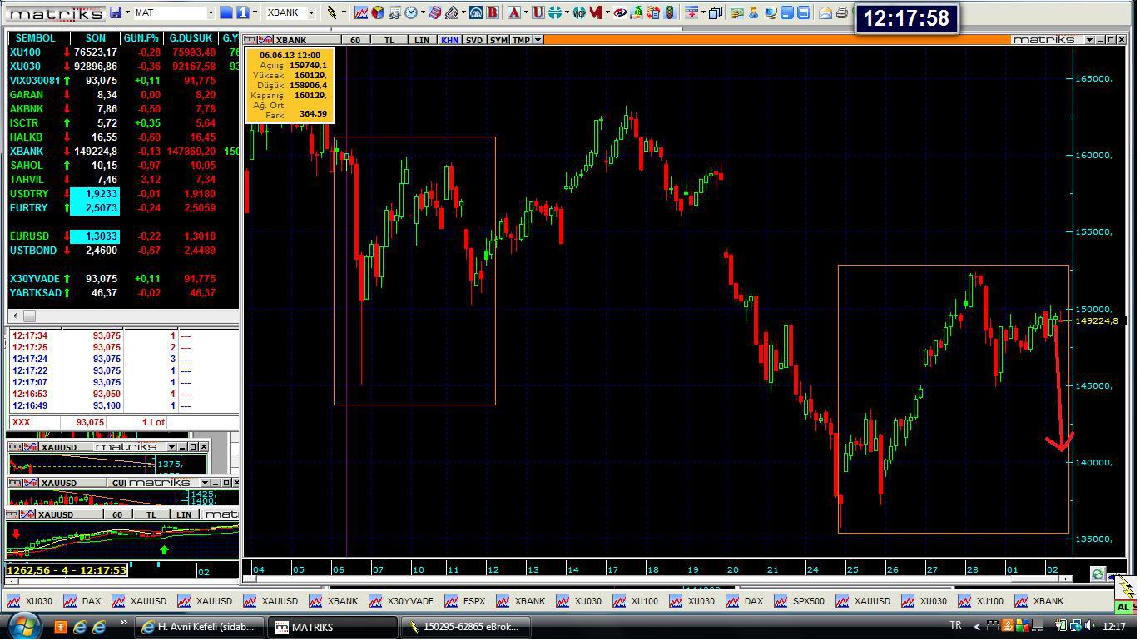Image resolution: width=1140 pixels, height=641 pixels.
Task: Click the user (person) toolbar icon
Action: tap(753, 12)
